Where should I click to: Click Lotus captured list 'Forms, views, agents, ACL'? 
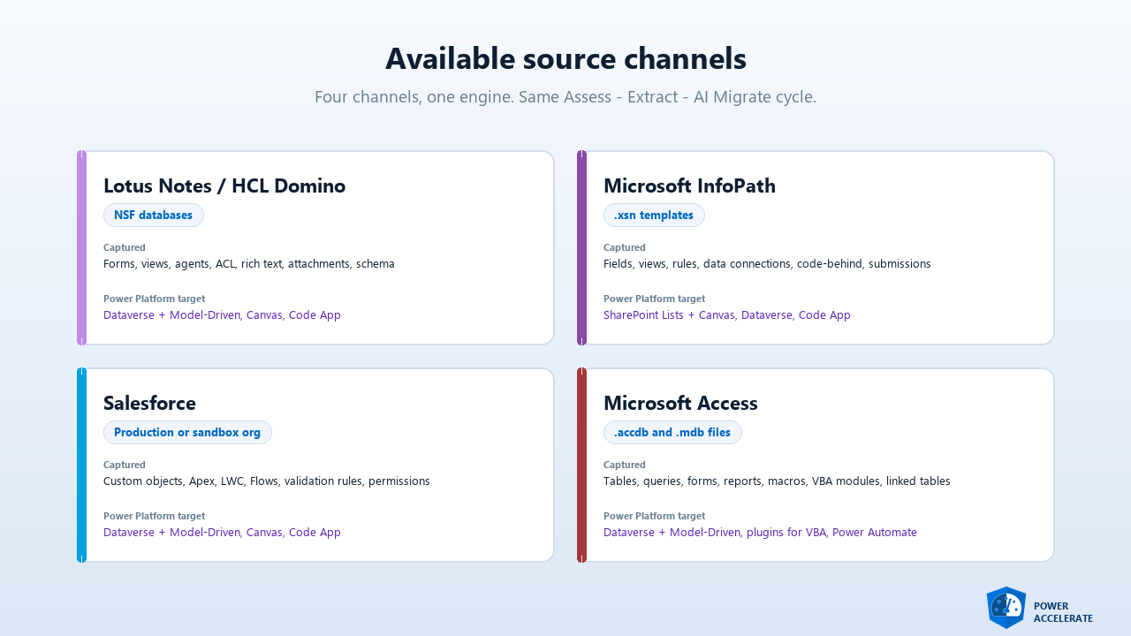coord(249,264)
